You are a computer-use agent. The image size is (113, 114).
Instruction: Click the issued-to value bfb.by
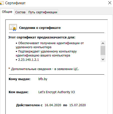[x=43, y=79]
